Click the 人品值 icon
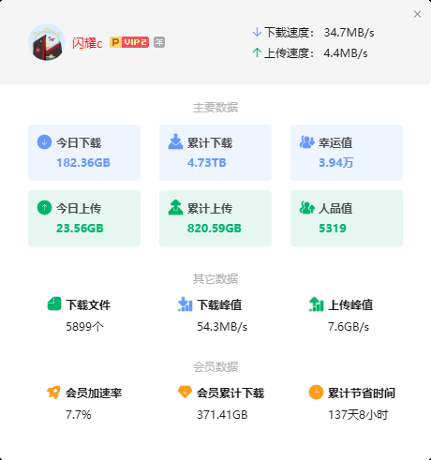The height and width of the screenshot is (460, 431). (306, 208)
